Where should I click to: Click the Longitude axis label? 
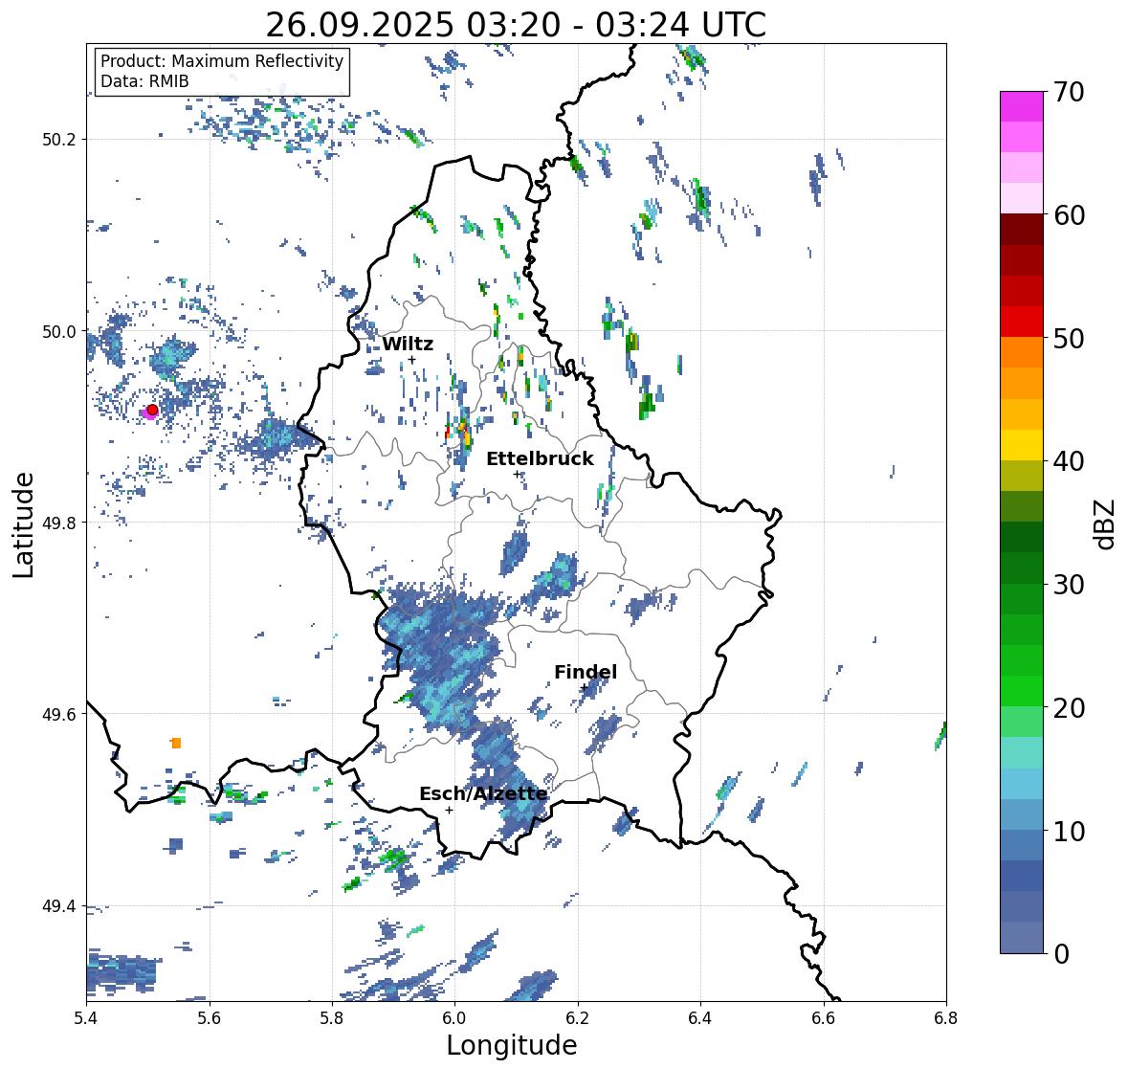pyautogui.click(x=512, y=1045)
